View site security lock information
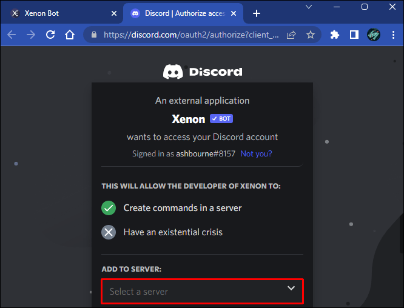 (x=94, y=35)
